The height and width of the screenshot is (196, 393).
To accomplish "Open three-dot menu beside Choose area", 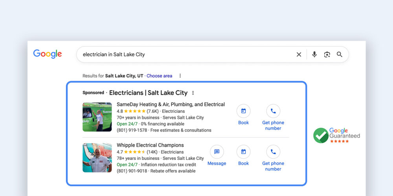I will pos(180,76).
